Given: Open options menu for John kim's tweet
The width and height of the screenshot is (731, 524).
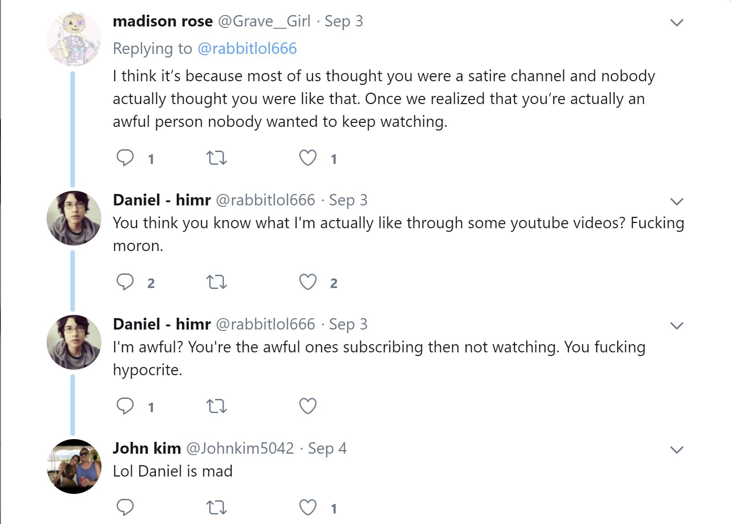Looking at the screenshot, I should [676, 450].
